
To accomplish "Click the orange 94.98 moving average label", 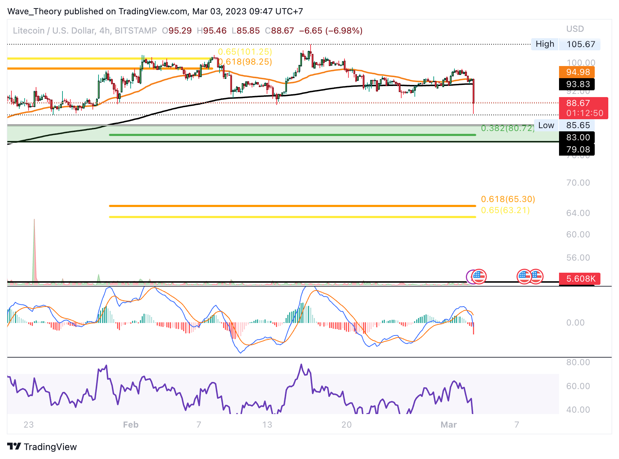I will (577, 72).
